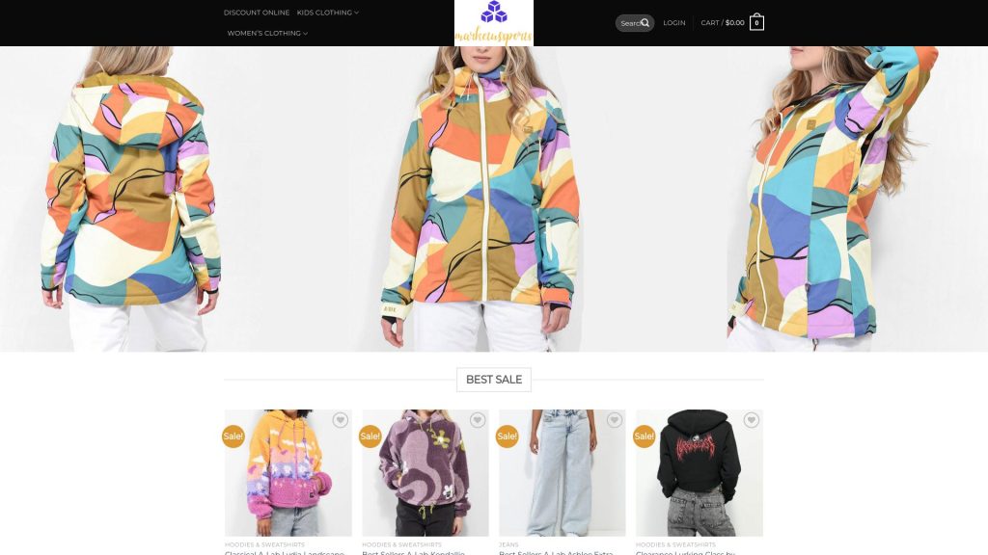Open Hoodies & Sweatshirts category under yellow hoodie

pos(264,545)
